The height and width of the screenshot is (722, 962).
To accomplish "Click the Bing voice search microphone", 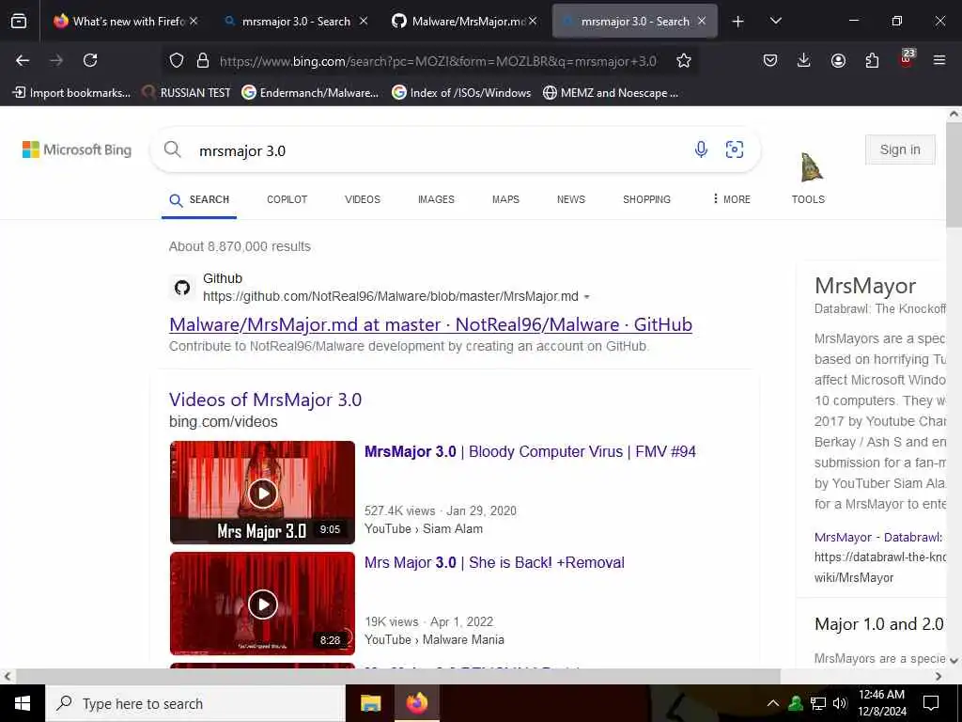I will coord(701,149).
